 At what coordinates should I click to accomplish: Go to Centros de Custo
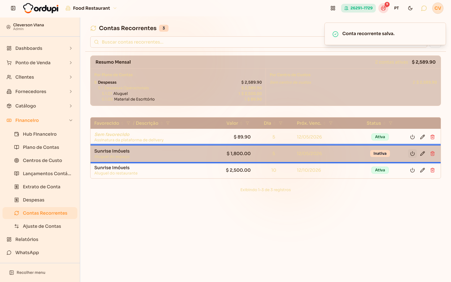(x=40, y=160)
